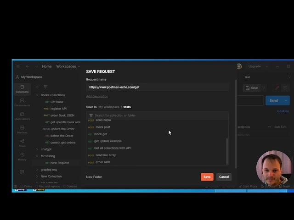Click Start Proxy in the status bar
294x220 pixels.
click(248, 187)
